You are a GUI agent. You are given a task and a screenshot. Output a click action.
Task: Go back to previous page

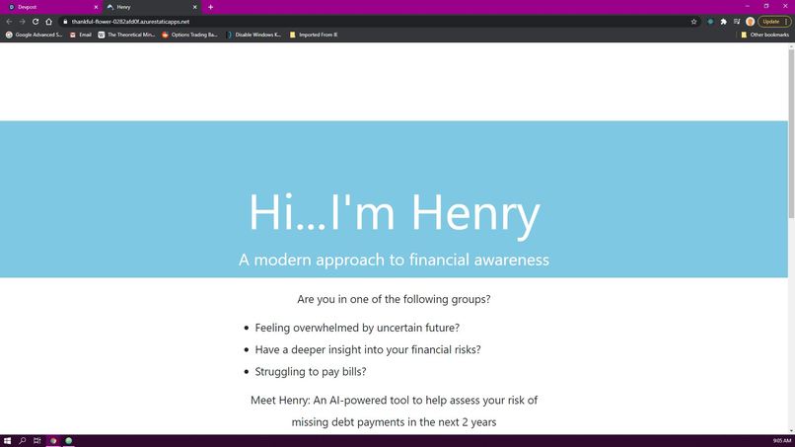click(9, 22)
